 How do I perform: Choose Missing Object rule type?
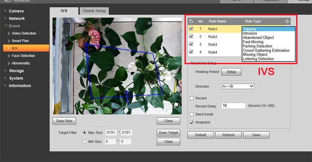(x=269, y=55)
